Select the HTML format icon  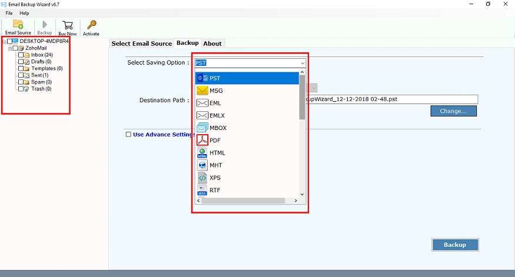[202, 152]
